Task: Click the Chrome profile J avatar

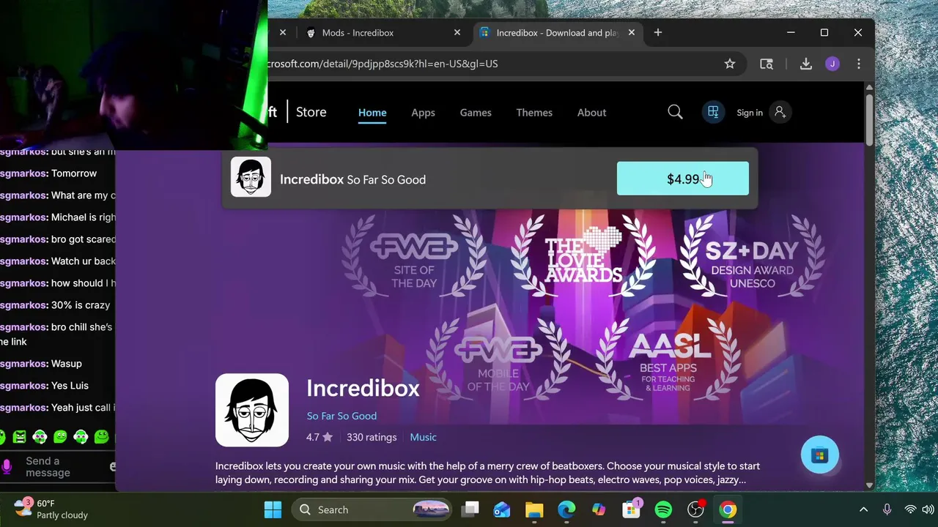Action: click(832, 64)
